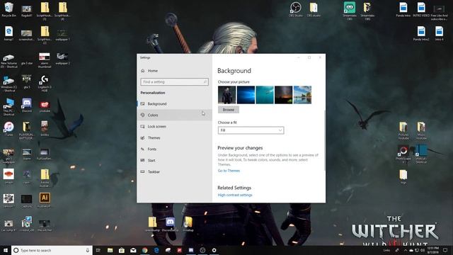Open Start settings page
Screen dimensions: 453x255
tap(175, 160)
